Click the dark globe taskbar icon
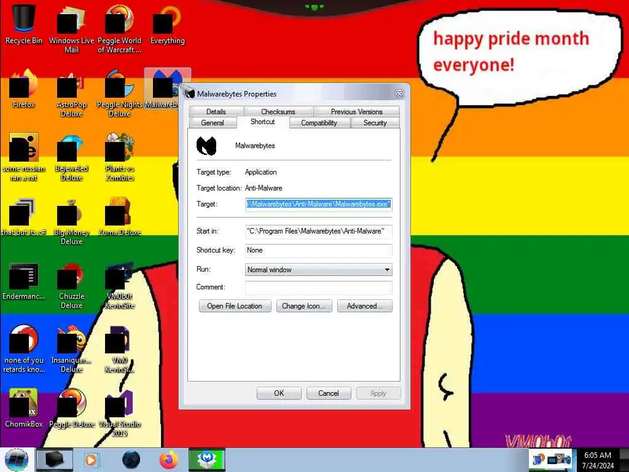Viewport: 629px width, 472px height. point(131,460)
